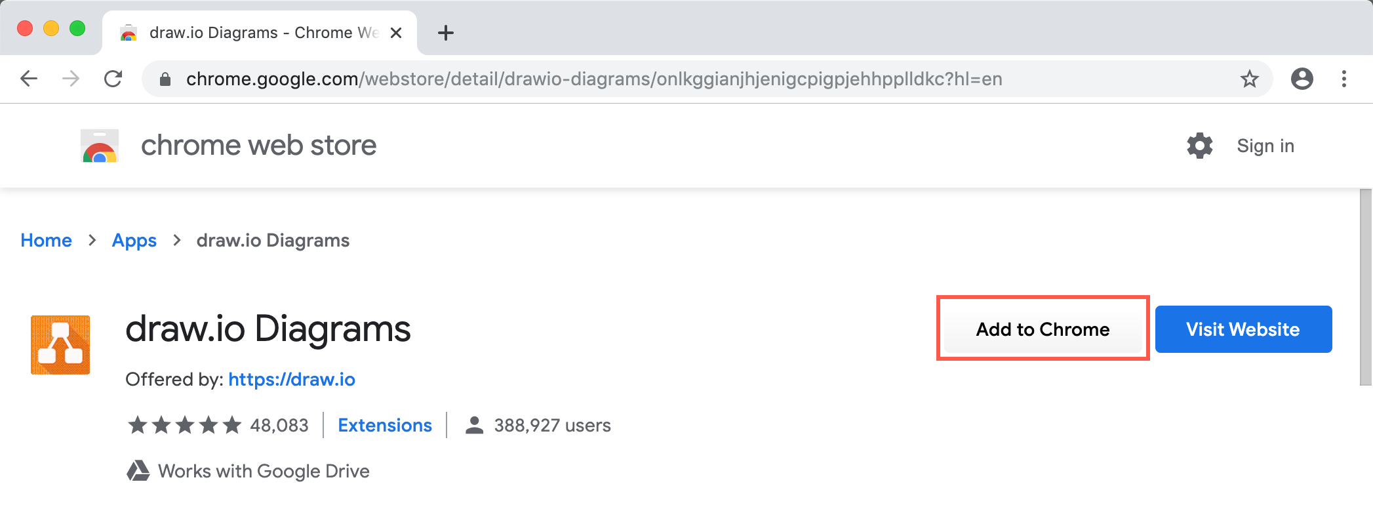
Task: Open the https://draw.io link
Action: (x=292, y=379)
